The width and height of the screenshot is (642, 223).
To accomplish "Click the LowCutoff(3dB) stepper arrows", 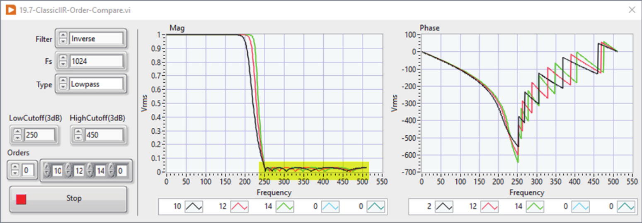I will click(18, 135).
